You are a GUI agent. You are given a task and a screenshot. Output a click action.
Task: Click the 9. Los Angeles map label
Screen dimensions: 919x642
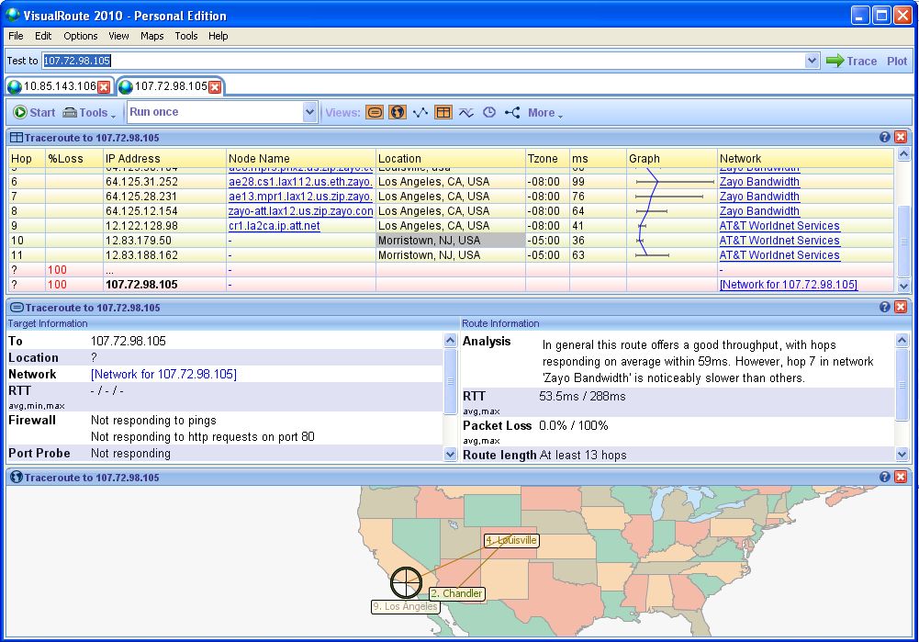pos(406,606)
